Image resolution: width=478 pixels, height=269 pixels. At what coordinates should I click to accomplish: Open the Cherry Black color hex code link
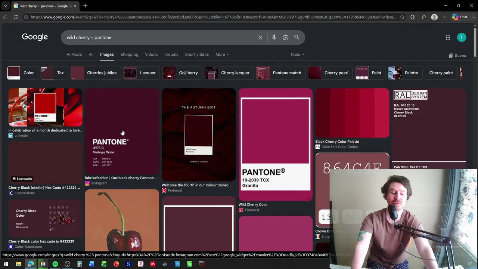point(41,241)
